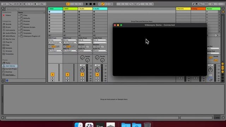Toggle track 4 activator button
The height and width of the screenshot is (127, 226).
[97, 74]
